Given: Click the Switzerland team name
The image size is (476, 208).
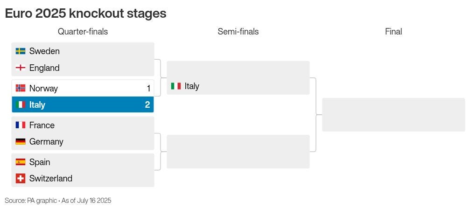Looking at the screenshot, I should (x=51, y=178).
